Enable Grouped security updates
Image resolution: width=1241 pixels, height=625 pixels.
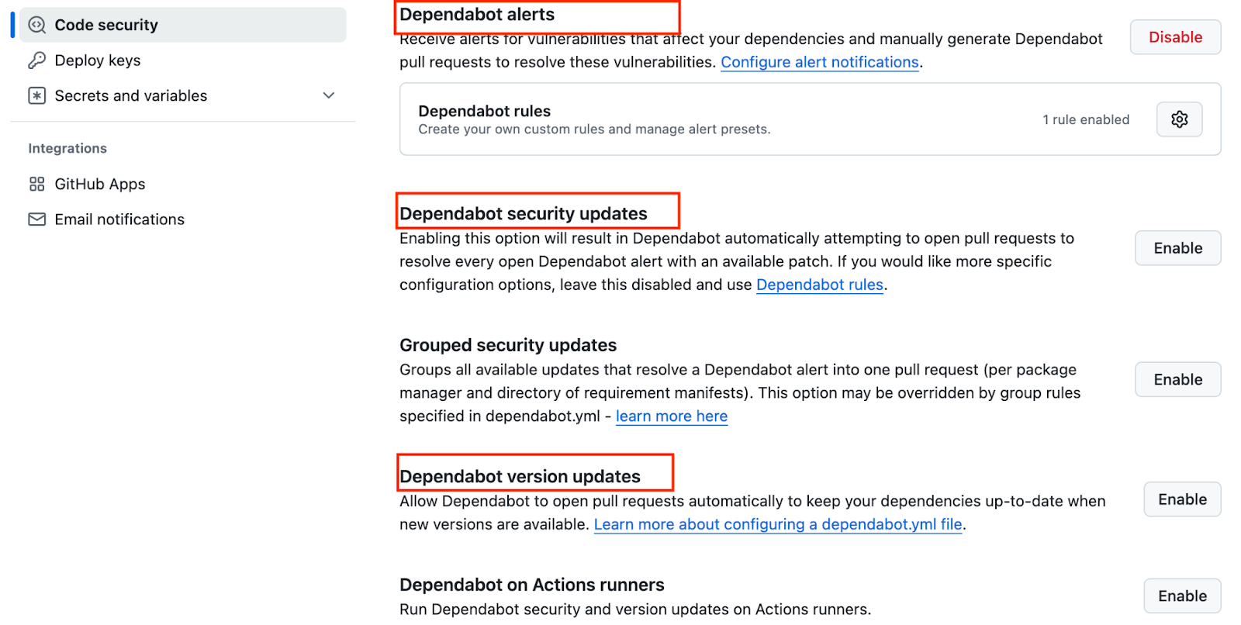tap(1177, 379)
